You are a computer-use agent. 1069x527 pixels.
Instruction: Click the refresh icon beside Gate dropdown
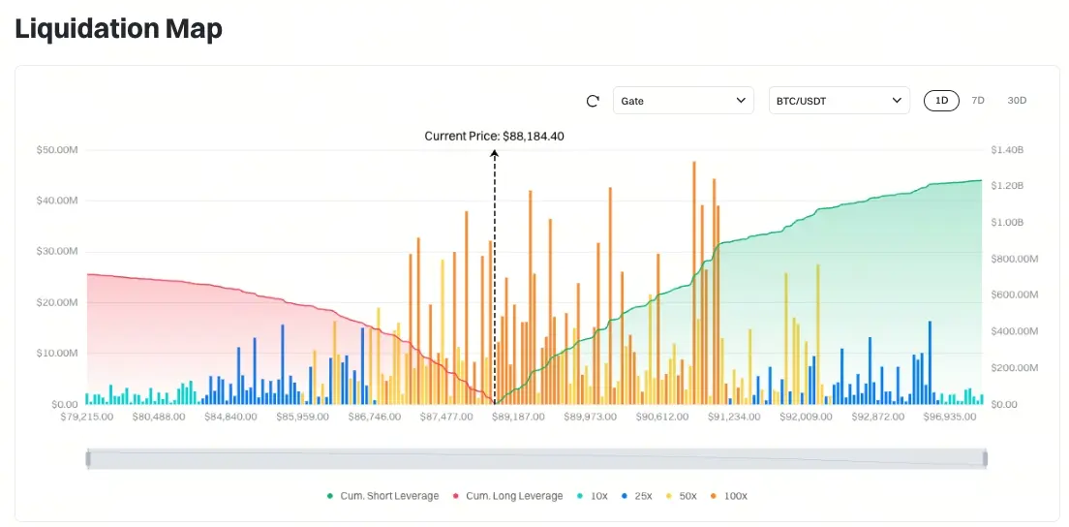click(x=594, y=101)
